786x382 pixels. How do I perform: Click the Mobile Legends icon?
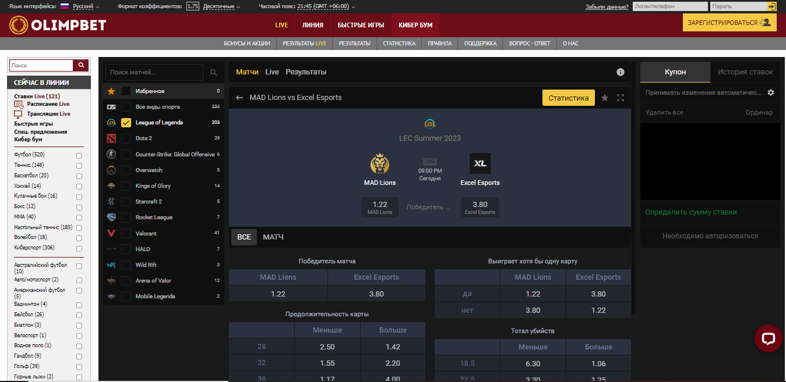(x=111, y=296)
